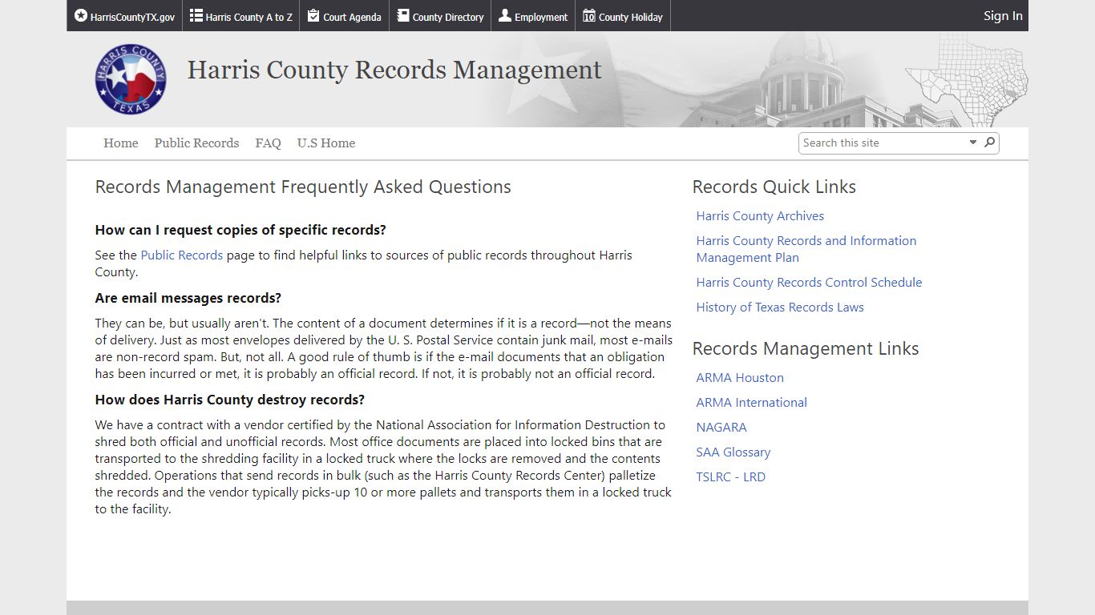Click the search magnifier icon

pyautogui.click(x=990, y=143)
